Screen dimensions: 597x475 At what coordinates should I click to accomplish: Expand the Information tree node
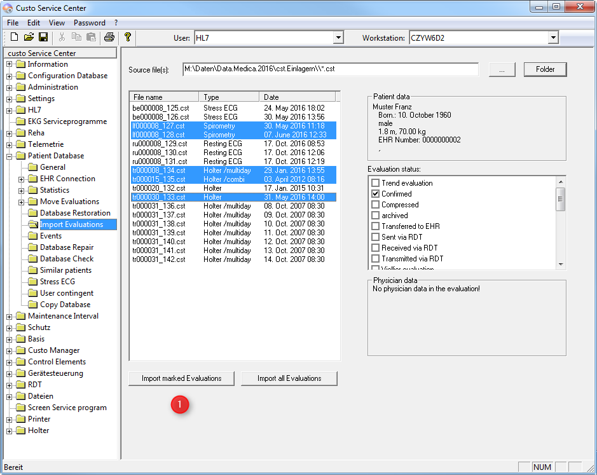(x=9, y=64)
